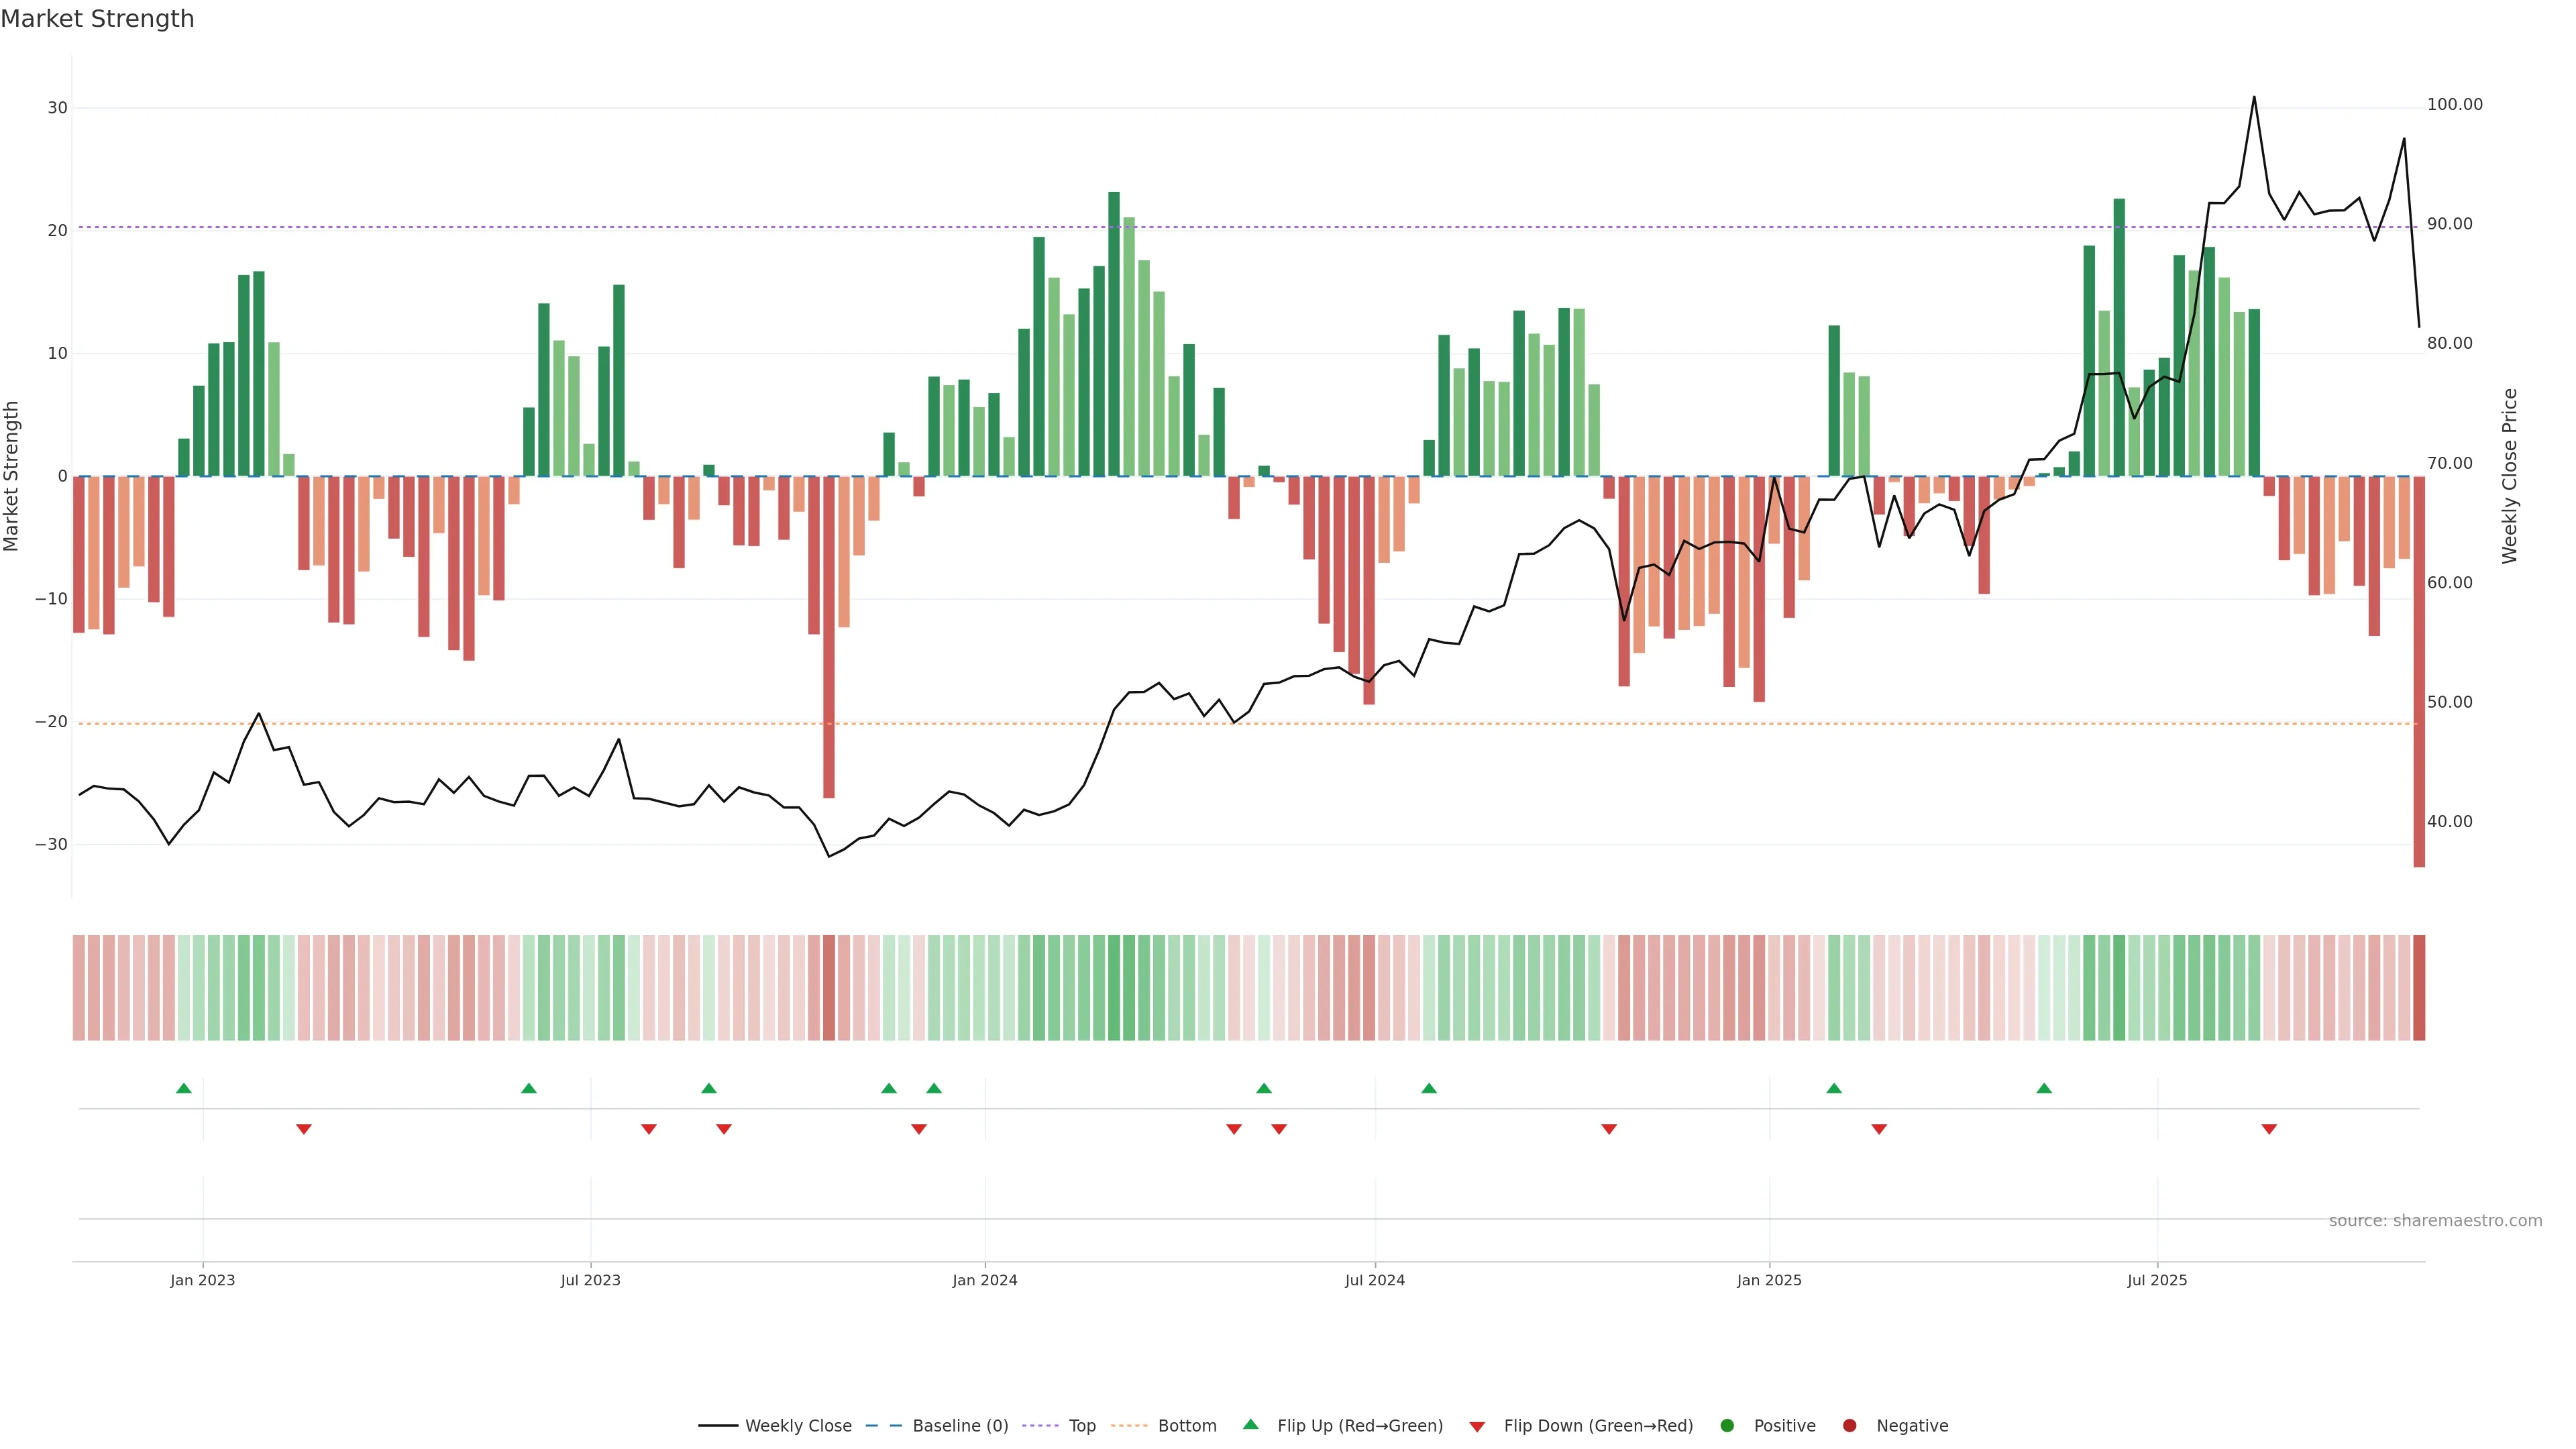Screen dimensions: 2576x1449
Task: Click the first green flip-up marker before Jan 2023
Action: point(184,1088)
